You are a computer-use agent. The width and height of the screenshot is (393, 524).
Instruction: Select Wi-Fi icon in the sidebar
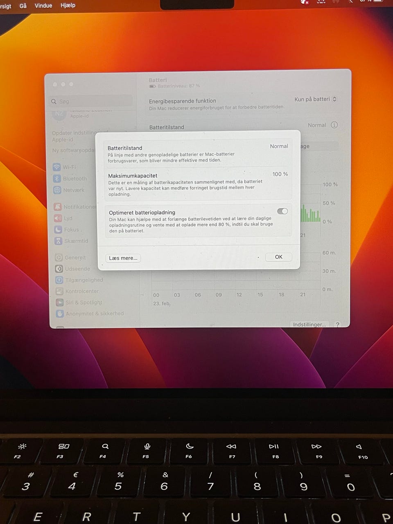coord(57,167)
